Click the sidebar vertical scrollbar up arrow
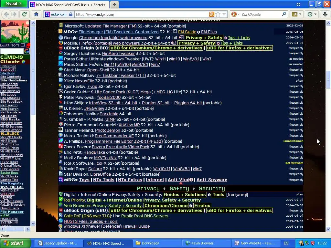The width and height of the screenshot is (331, 248). (x=33, y=23)
